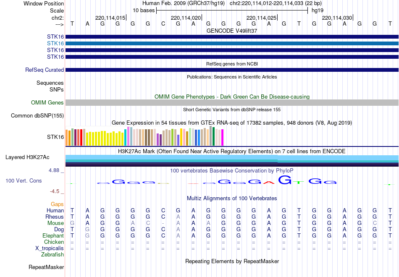The image size is (399, 277).
Task: Click the chr2: ruler label
Action: 58,18
